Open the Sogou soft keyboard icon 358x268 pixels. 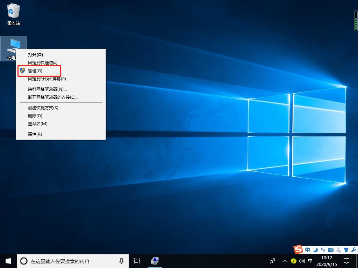(330, 250)
